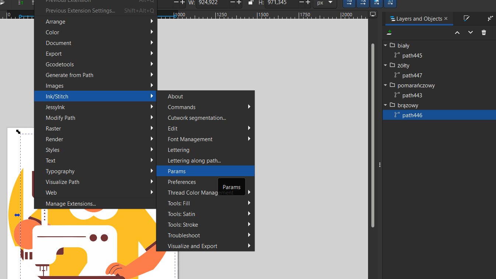
Task: Open Ink/Stitch About entry
Action: point(205,97)
